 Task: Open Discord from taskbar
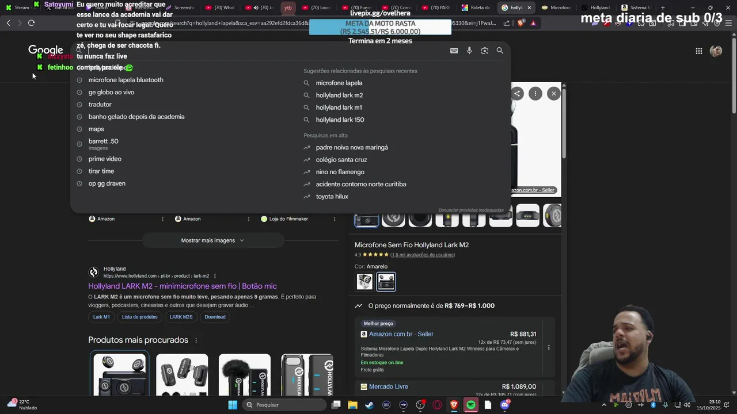click(505, 405)
